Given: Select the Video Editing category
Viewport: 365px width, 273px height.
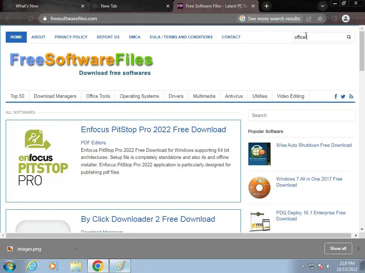Looking at the screenshot, I should click(291, 96).
